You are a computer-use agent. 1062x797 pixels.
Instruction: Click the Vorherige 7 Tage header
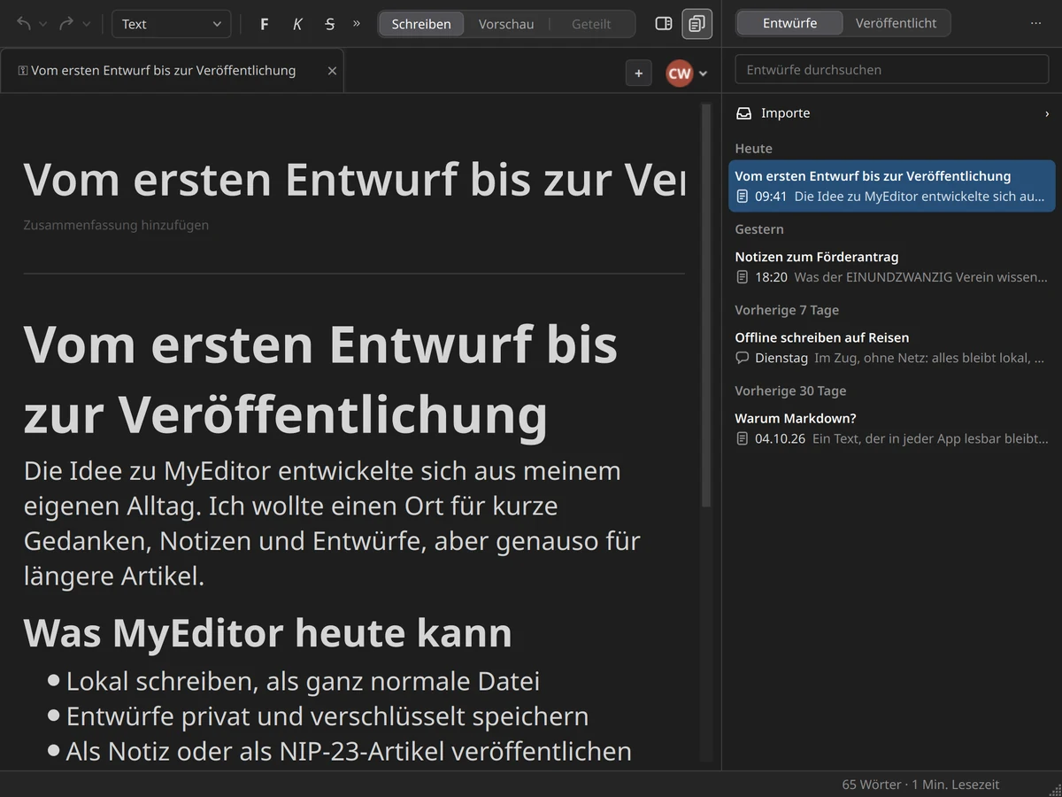[787, 310]
